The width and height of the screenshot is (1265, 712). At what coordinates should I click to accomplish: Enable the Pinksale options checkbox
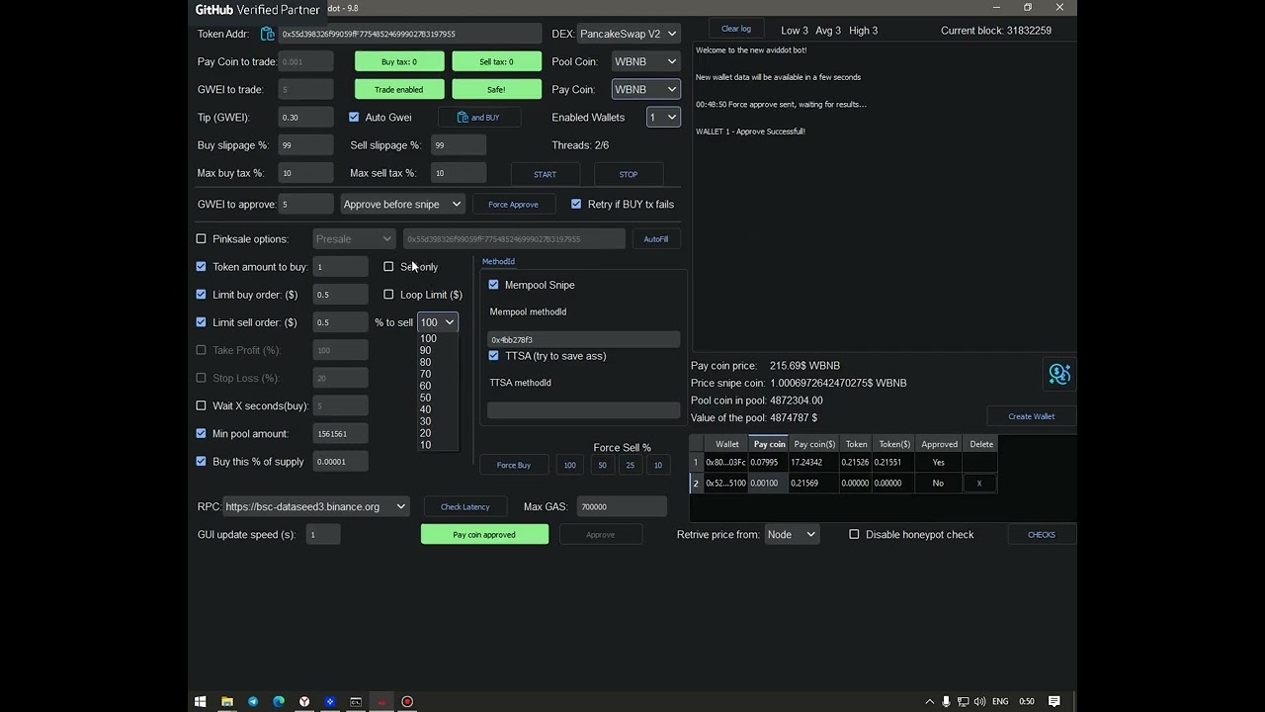(x=202, y=238)
